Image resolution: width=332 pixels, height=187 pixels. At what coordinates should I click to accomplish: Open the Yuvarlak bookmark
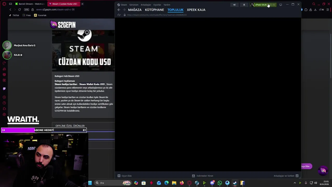(40, 15)
